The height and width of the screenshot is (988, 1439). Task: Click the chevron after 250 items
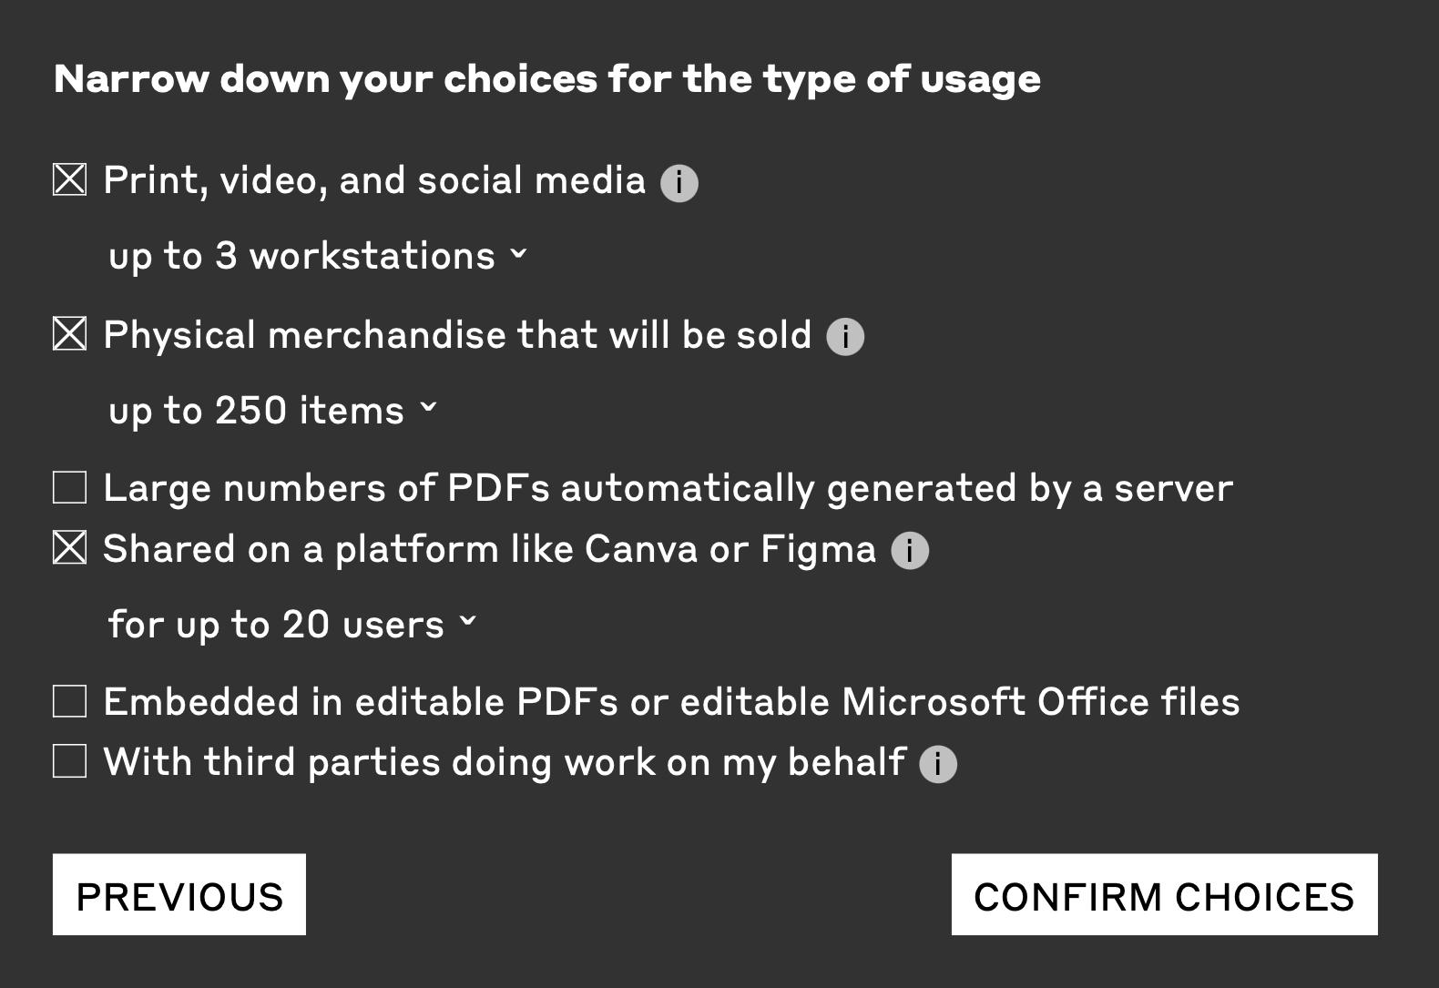pyautogui.click(x=428, y=409)
